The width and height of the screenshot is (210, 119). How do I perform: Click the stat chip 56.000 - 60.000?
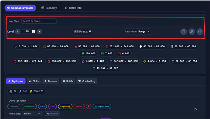tap(87, 47)
